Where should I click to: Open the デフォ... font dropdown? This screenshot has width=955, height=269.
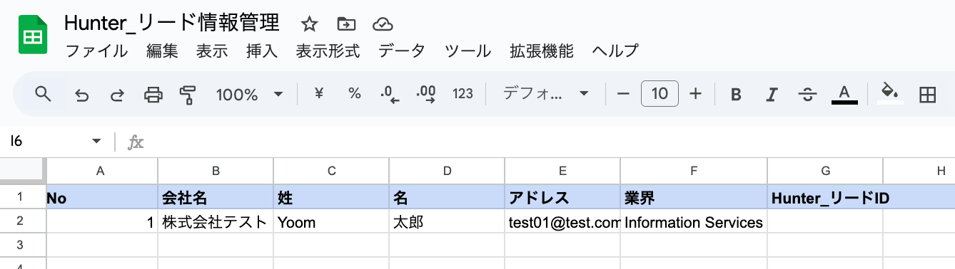(546, 94)
